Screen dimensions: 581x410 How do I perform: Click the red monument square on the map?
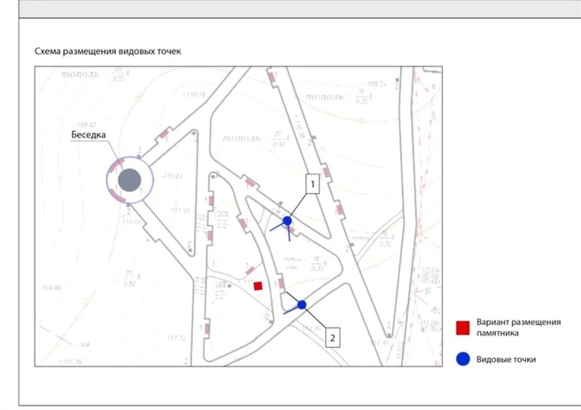258,286
